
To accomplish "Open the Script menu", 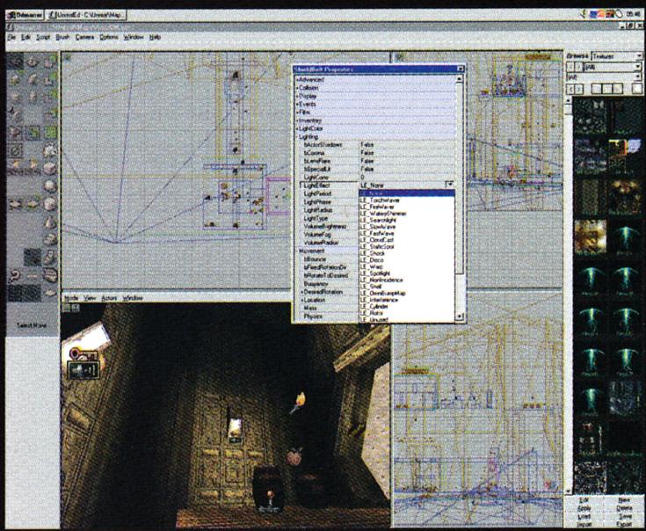I will (x=43, y=37).
